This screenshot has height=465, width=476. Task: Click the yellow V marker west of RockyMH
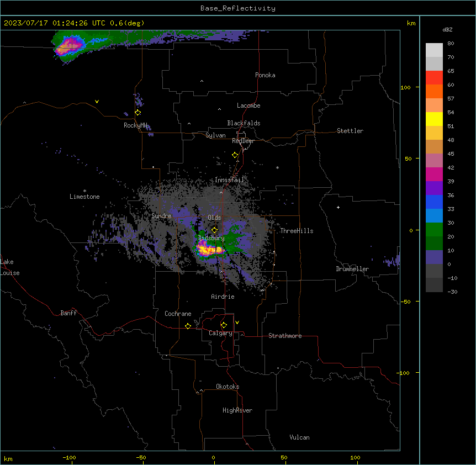(x=97, y=102)
